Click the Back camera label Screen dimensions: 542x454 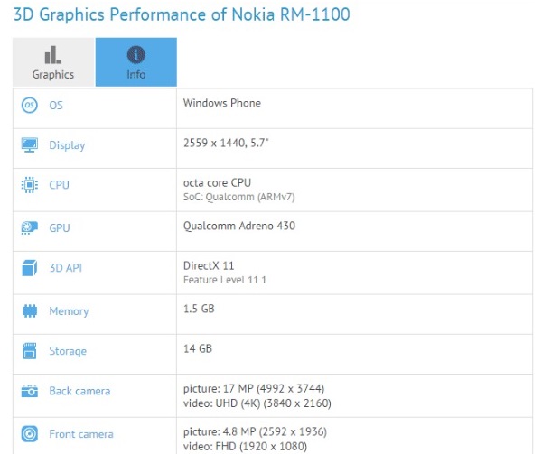79,391
